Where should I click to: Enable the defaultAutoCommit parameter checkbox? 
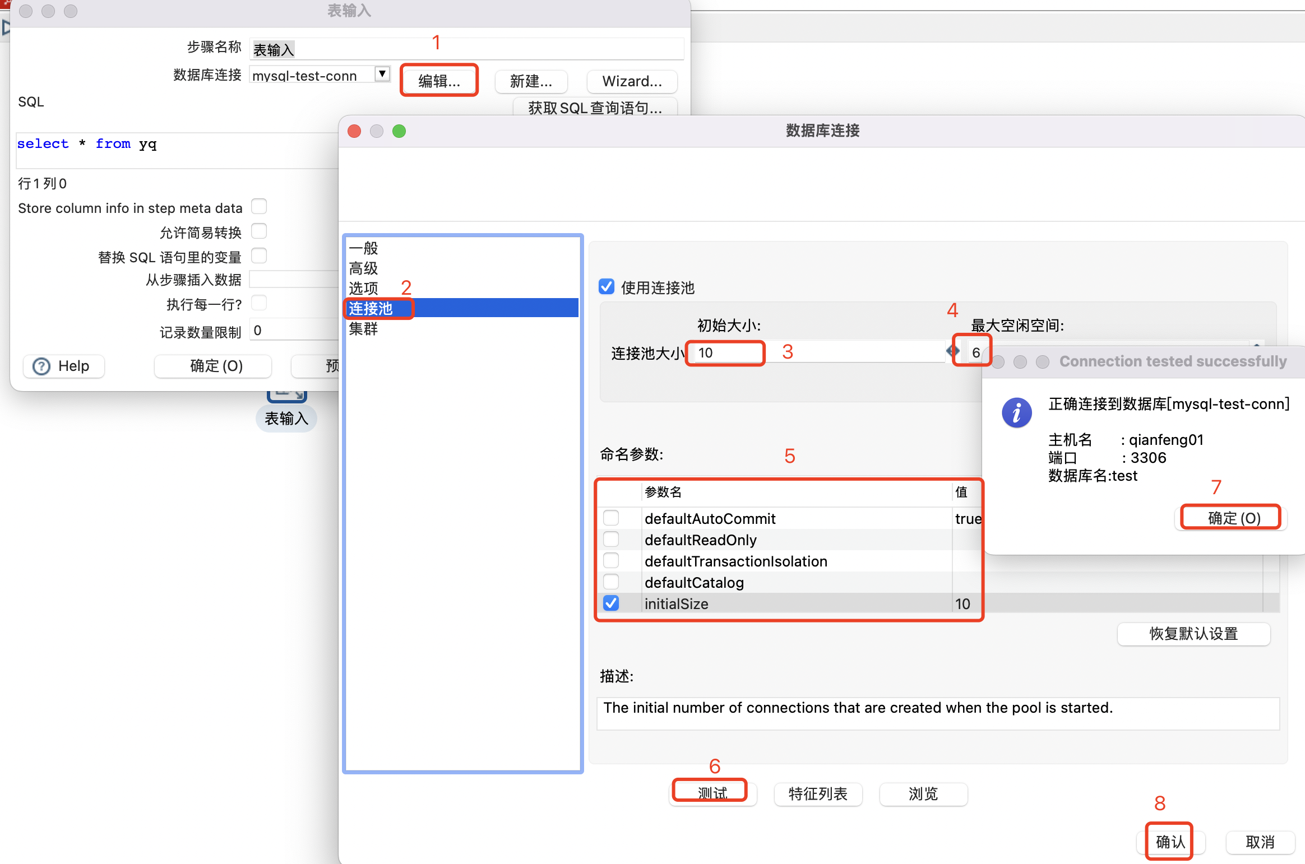[x=611, y=518]
